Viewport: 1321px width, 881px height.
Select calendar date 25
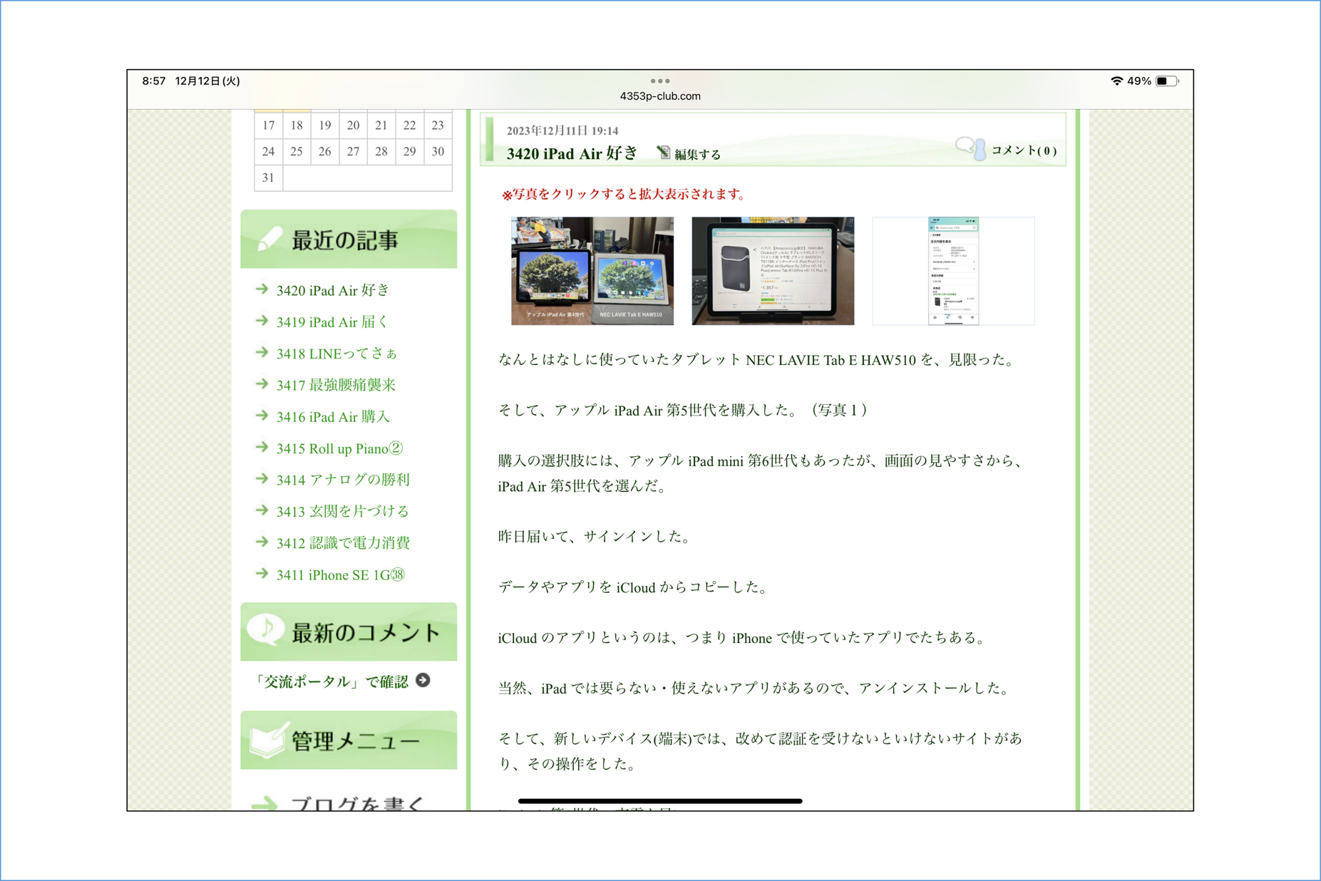297,151
